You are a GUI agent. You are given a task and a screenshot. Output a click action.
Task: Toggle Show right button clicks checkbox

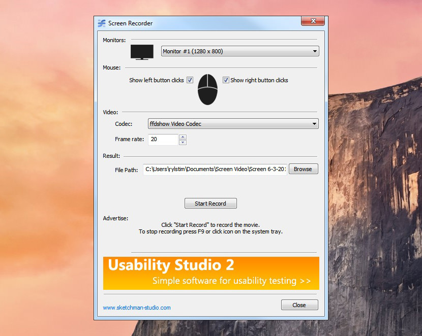coord(226,80)
